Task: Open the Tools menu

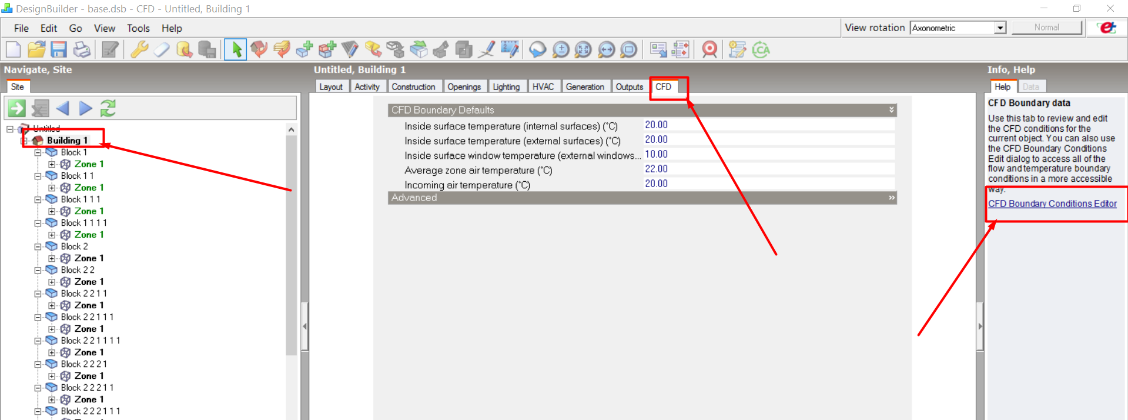Action: pyautogui.click(x=138, y=28)
